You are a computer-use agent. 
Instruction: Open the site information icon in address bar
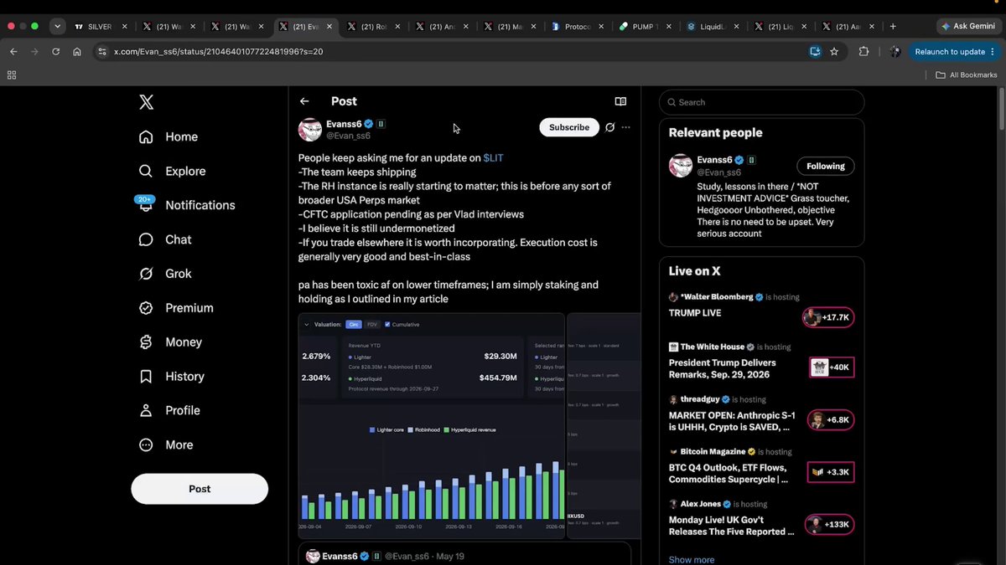click(x=102, y=51)
